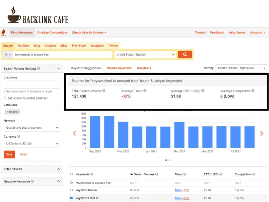Enable Set location to default (Vietnam)
This screenshot has width=269, height=202.
[5, 98]
